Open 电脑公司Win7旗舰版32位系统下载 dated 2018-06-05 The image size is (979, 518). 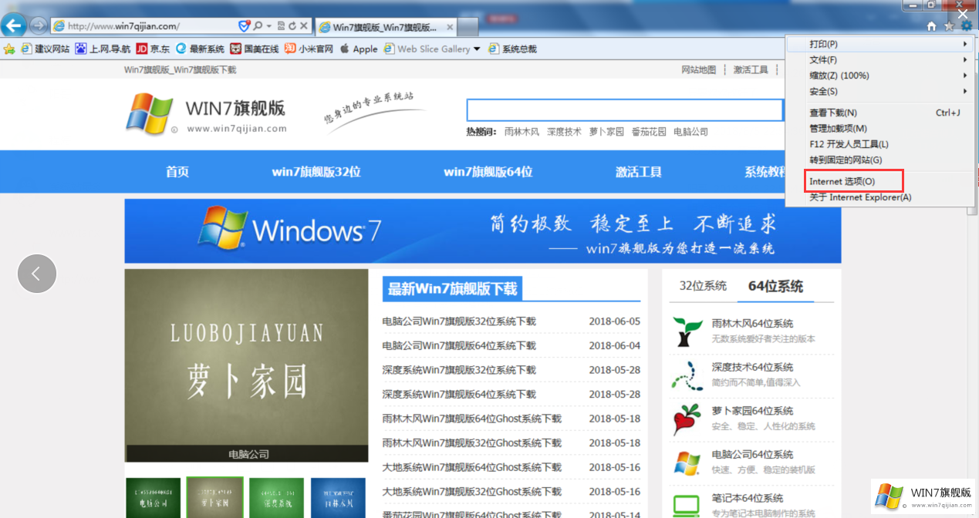(459, 321)
